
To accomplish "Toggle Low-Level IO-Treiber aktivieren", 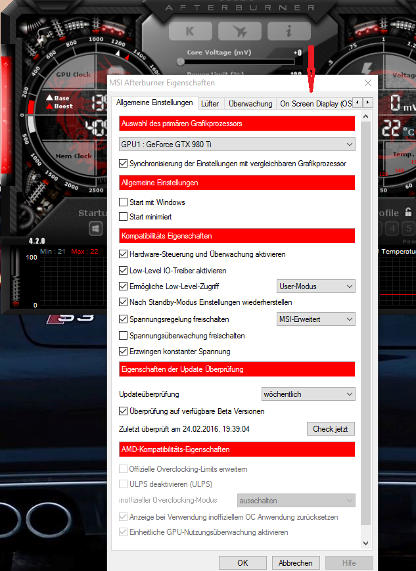I will (123, 271).
